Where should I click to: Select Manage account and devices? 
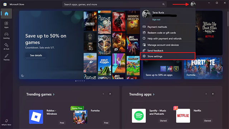click(168, 45)
